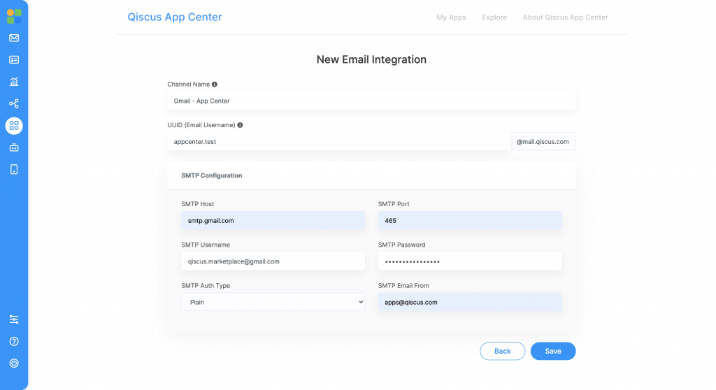Focus the SMTP Host input field
This screenshot has width=716, height=390.
[x=273, y=221]
